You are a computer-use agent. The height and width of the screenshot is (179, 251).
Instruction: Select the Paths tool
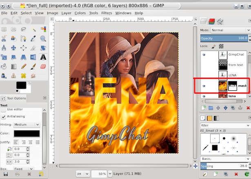pyautogui.click(x=23, y=39)
